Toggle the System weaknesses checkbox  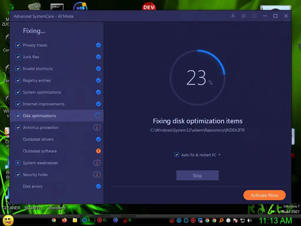18,163
